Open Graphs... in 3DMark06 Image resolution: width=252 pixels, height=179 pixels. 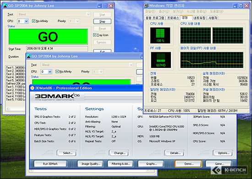point(151,164)
